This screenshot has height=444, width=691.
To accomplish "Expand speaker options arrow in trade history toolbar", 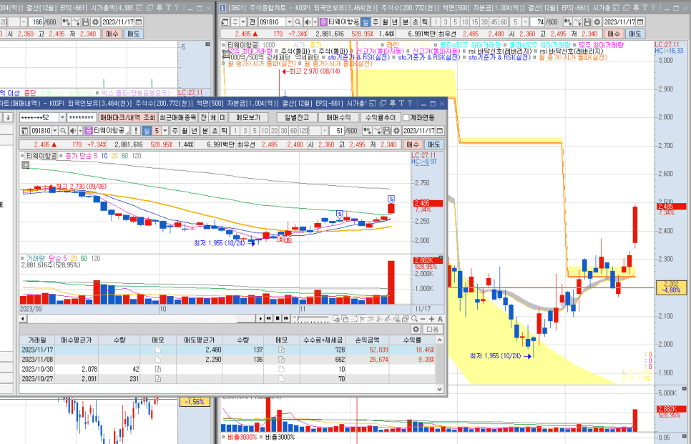I will 80,131.
